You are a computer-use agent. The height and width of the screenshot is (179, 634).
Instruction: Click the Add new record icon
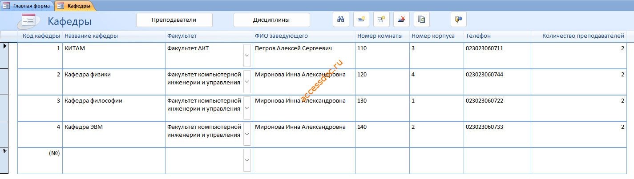click(x=361, y=20)
